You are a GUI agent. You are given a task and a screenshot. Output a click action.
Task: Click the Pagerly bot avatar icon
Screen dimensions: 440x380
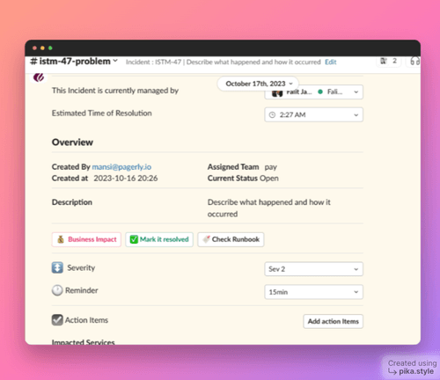click(x=39, y=77)
